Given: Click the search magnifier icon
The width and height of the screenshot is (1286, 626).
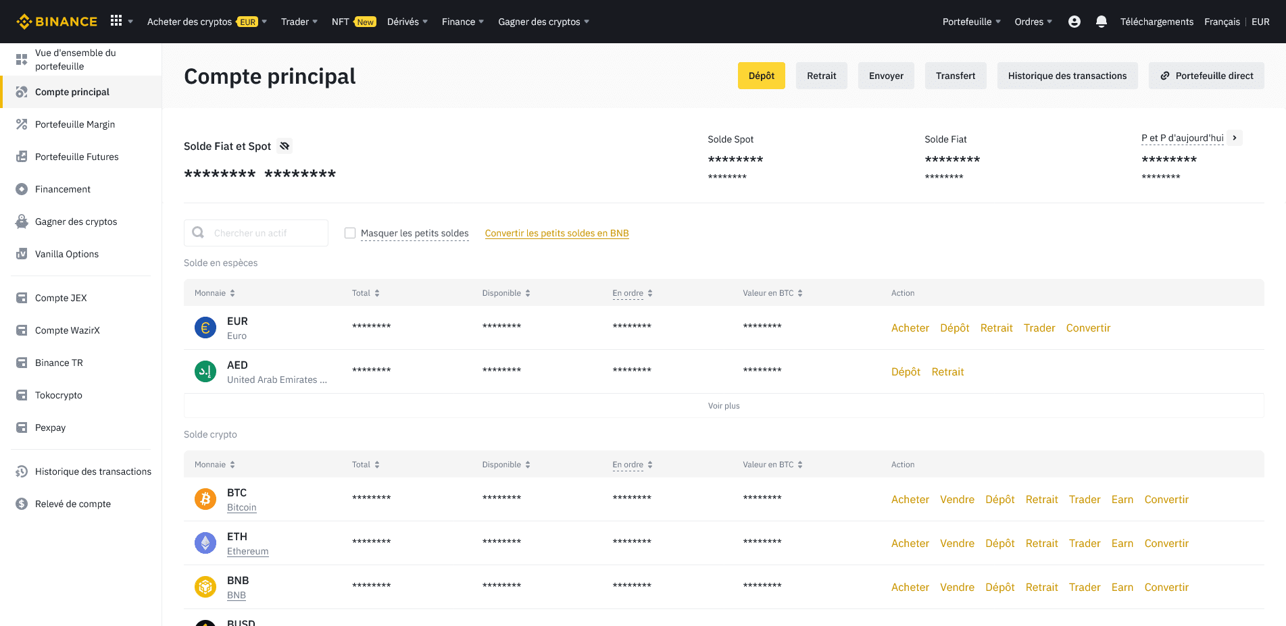Looking at the screenshot, I should [198, 232].
